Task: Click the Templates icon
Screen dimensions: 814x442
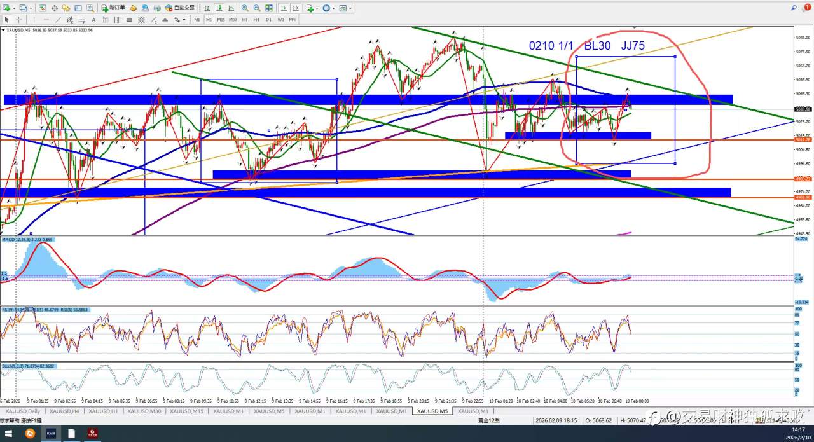Action: (342, 8)
